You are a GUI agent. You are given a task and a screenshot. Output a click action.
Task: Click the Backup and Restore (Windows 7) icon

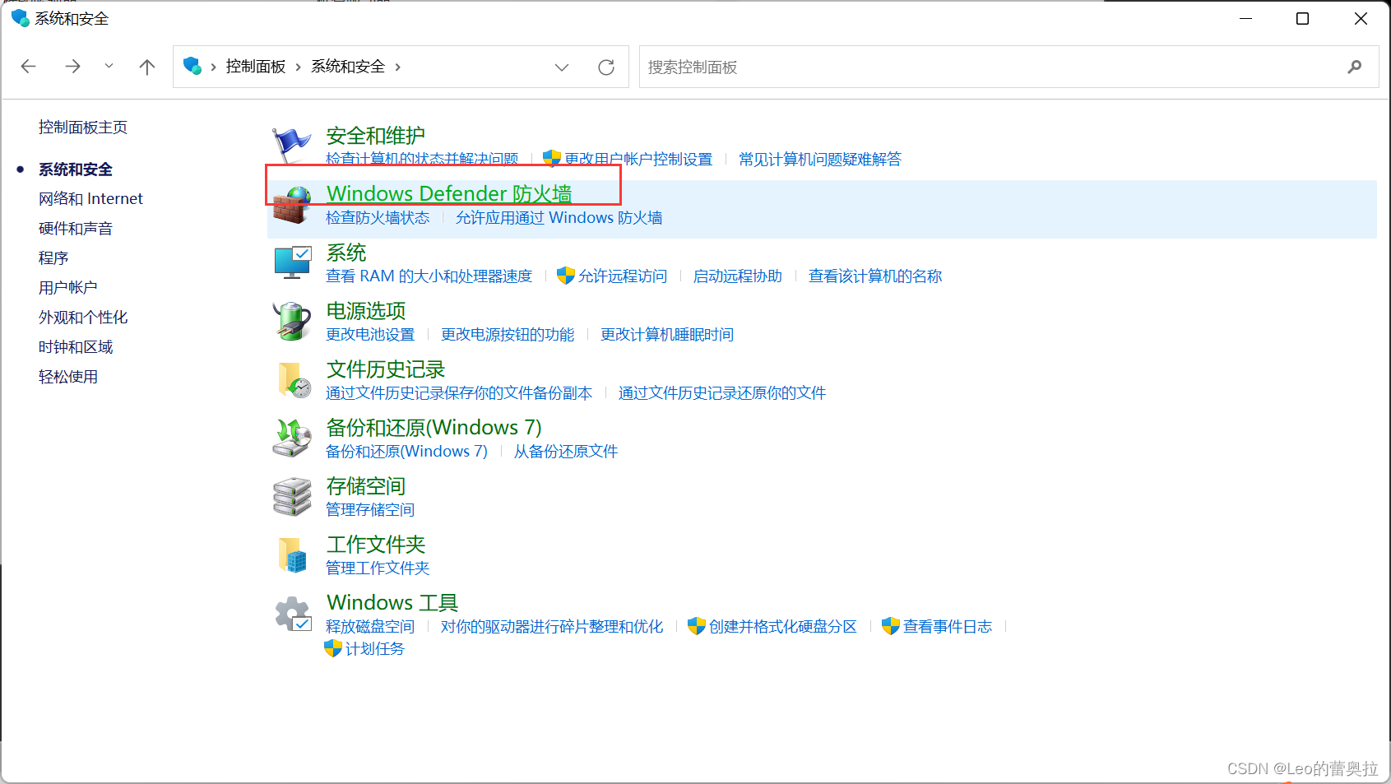coord(292,438)
